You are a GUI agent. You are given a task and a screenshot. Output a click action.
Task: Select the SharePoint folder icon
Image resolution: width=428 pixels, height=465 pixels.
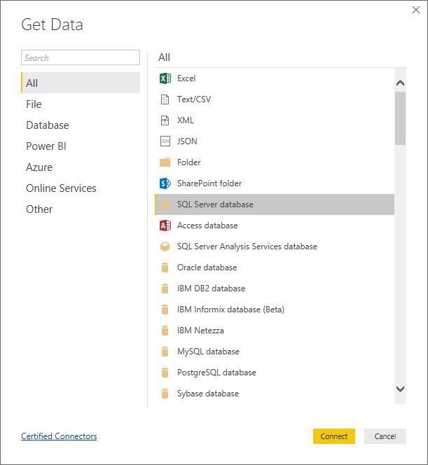tap(165, 183)
